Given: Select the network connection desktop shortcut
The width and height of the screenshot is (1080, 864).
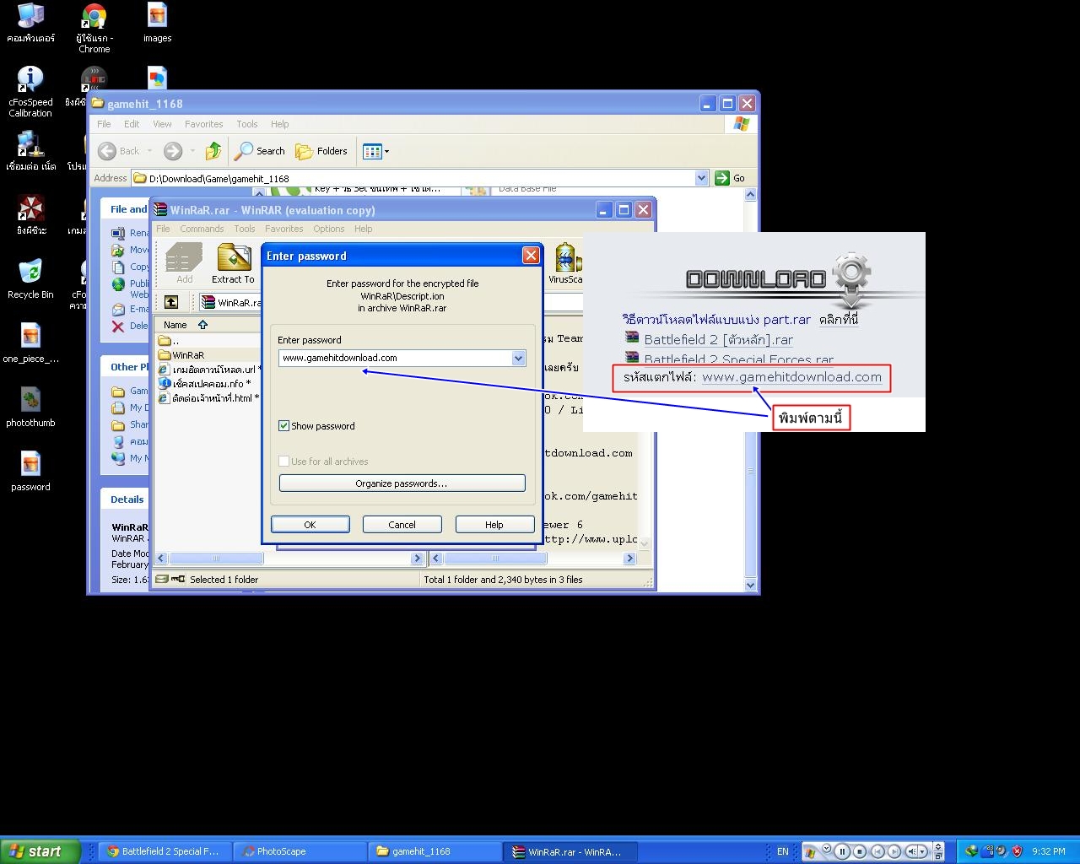Looking at the screenshot, I should 30,150.
